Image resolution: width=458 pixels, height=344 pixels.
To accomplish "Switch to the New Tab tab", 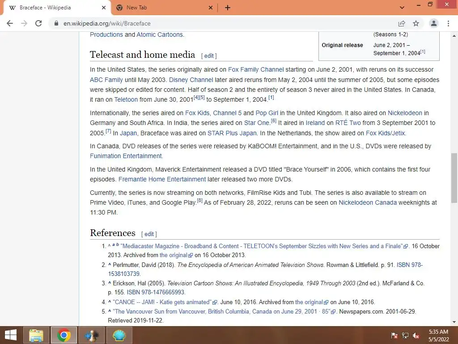I will [164, 8].
